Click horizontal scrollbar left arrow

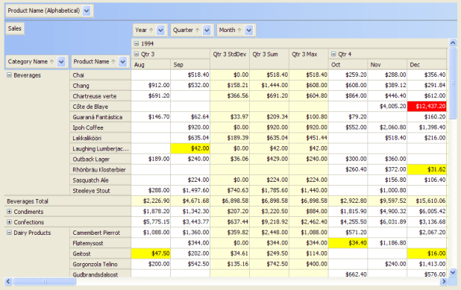point(8,282)
